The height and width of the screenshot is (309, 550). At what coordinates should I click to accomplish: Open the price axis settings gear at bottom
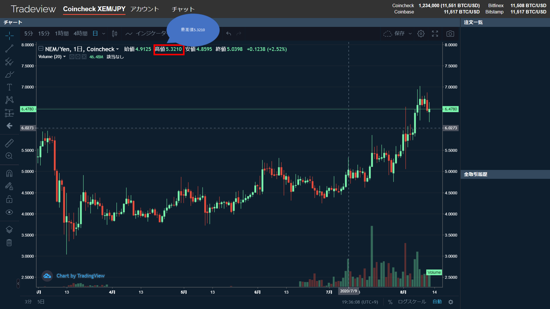[x=451, y=302]
